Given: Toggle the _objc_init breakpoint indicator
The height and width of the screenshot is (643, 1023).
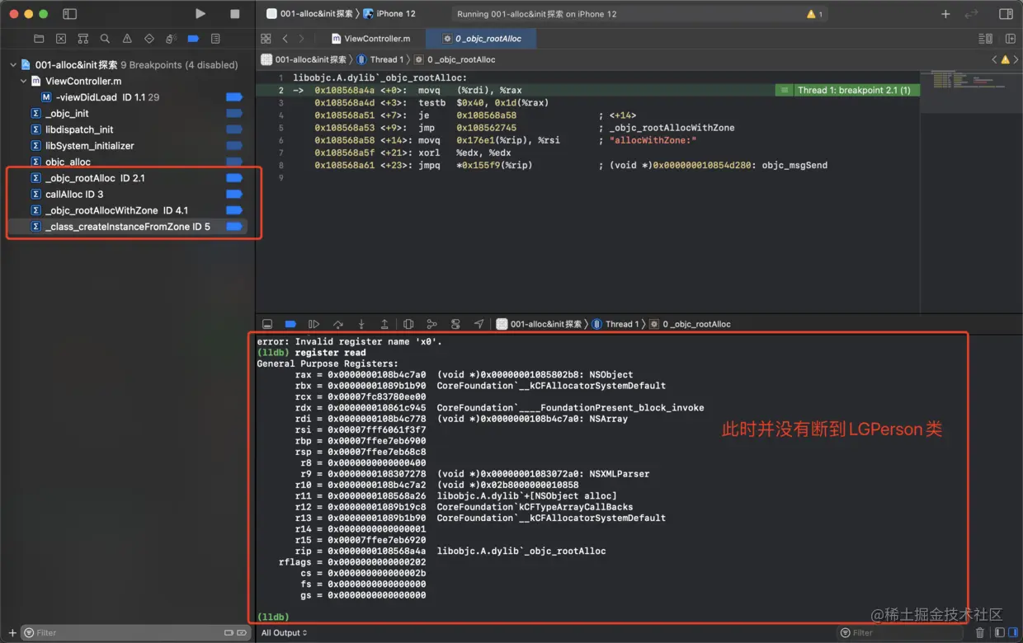Looking at the screenshot, I should coord(234,113).
